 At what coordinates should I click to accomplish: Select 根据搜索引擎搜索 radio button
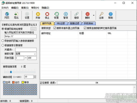pyautogui.click(x=3, y=45)
